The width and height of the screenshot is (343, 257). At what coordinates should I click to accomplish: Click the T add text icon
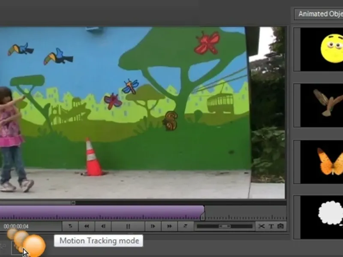coord(271,227)
